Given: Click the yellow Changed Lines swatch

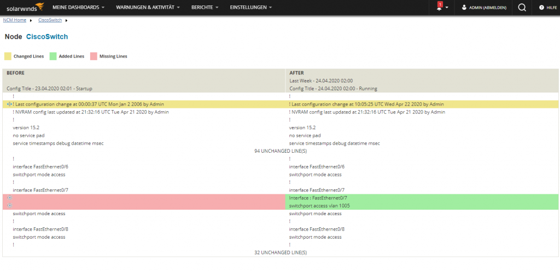Looking at the screenshot, I should (8, 56).
